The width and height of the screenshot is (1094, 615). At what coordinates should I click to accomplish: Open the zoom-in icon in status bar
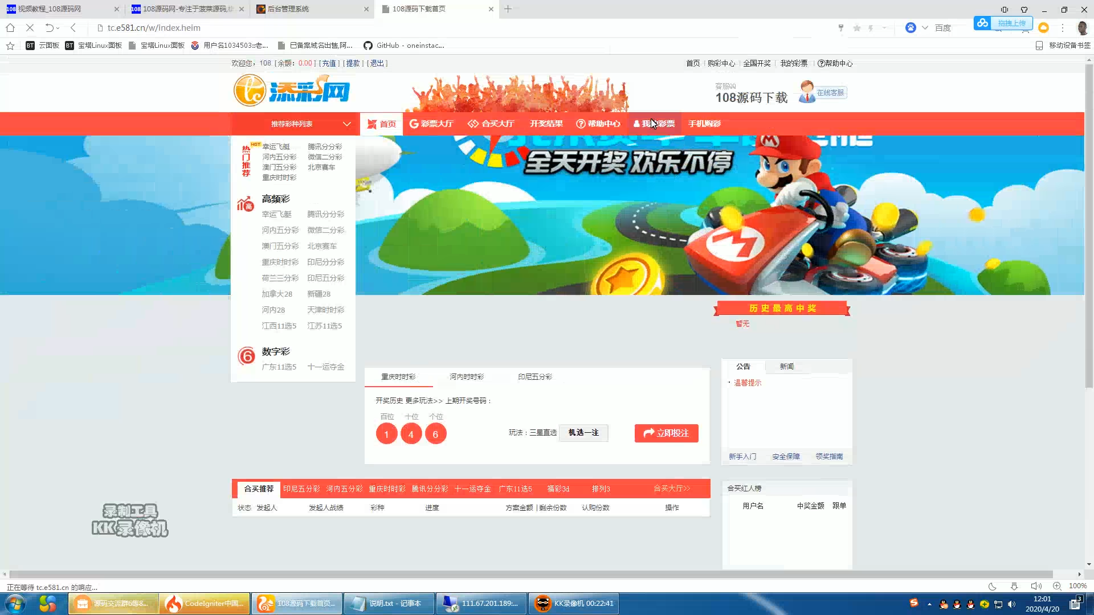coord(1057,586)
